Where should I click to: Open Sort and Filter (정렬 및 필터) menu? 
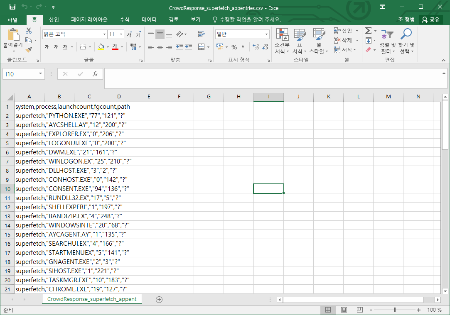point(387,41)
